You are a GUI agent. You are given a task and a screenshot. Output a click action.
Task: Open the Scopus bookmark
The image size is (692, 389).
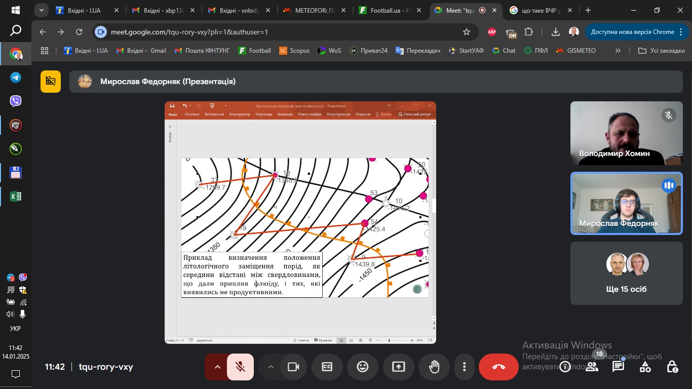294,51
